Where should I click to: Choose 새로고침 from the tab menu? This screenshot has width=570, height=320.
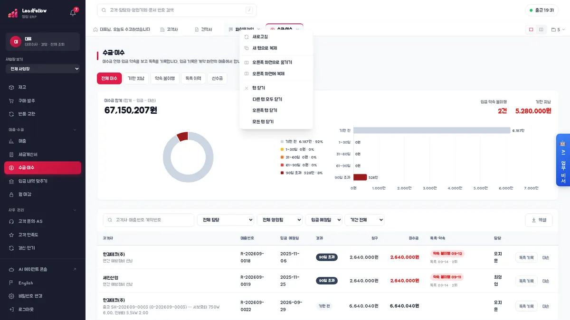(276, 37)
